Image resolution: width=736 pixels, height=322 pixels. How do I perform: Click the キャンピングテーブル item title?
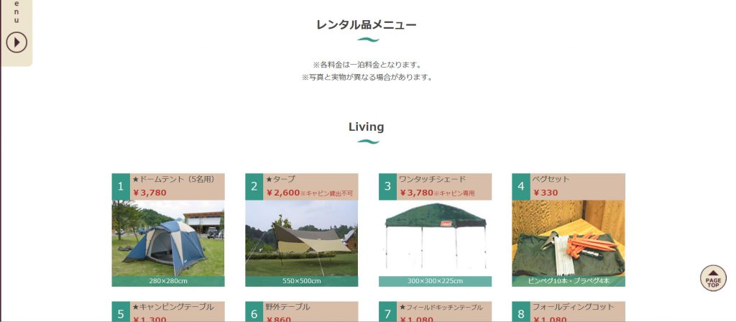173,307
